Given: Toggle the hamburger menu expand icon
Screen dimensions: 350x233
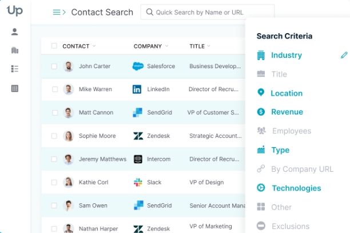Looking at the screenshot, I should coord(59,12).
